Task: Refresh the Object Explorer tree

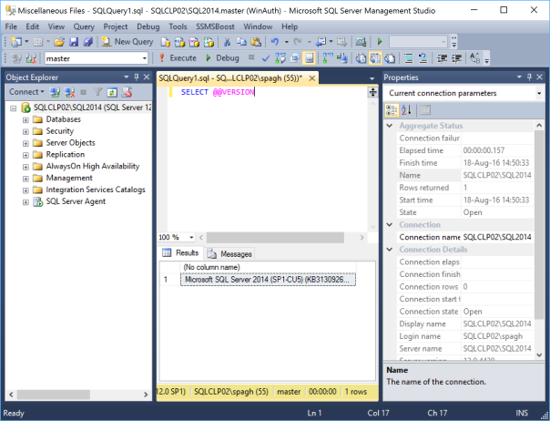Action: (x=111, y=92)
